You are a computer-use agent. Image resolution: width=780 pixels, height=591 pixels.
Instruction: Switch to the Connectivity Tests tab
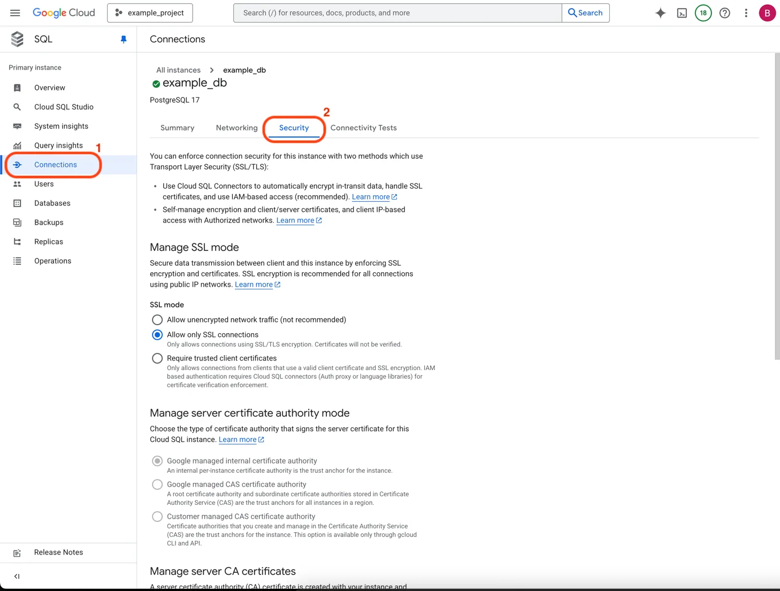point(364,128)
